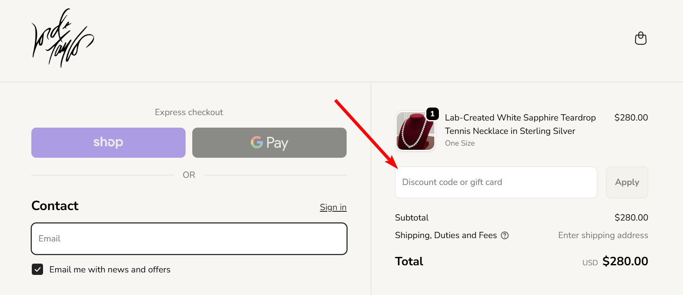This screenshot has height=295, width=683.
Task: Toggle the news and offers subscription box
Action: (x=37, y=269)
